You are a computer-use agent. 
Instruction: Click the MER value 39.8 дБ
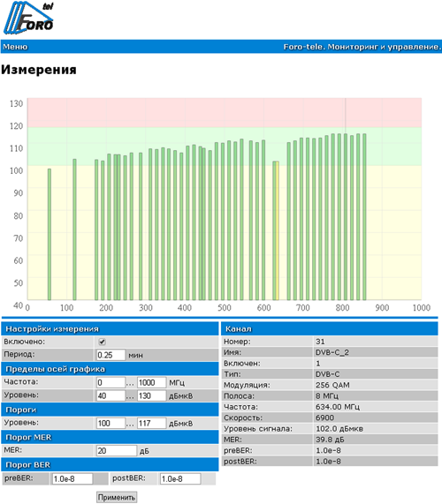(330, 440)
